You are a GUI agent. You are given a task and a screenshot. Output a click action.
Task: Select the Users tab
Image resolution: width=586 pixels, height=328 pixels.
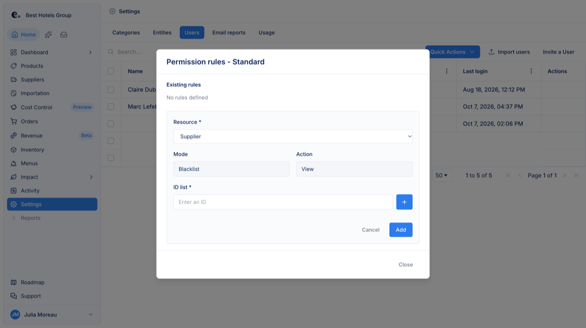(x=192, y=33)
